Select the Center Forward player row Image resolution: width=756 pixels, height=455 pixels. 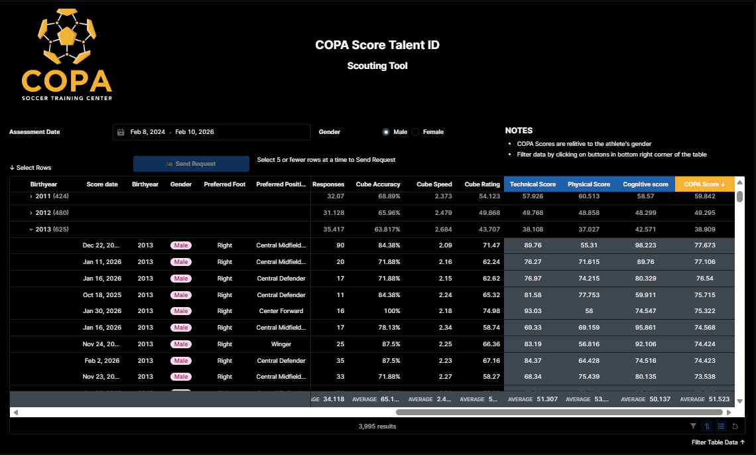[x=281, y=311]
